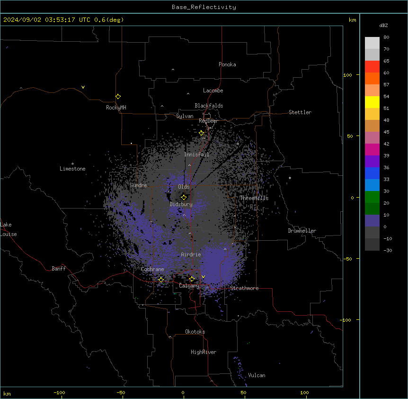Select the Calgary label

(x=189, y=286)
